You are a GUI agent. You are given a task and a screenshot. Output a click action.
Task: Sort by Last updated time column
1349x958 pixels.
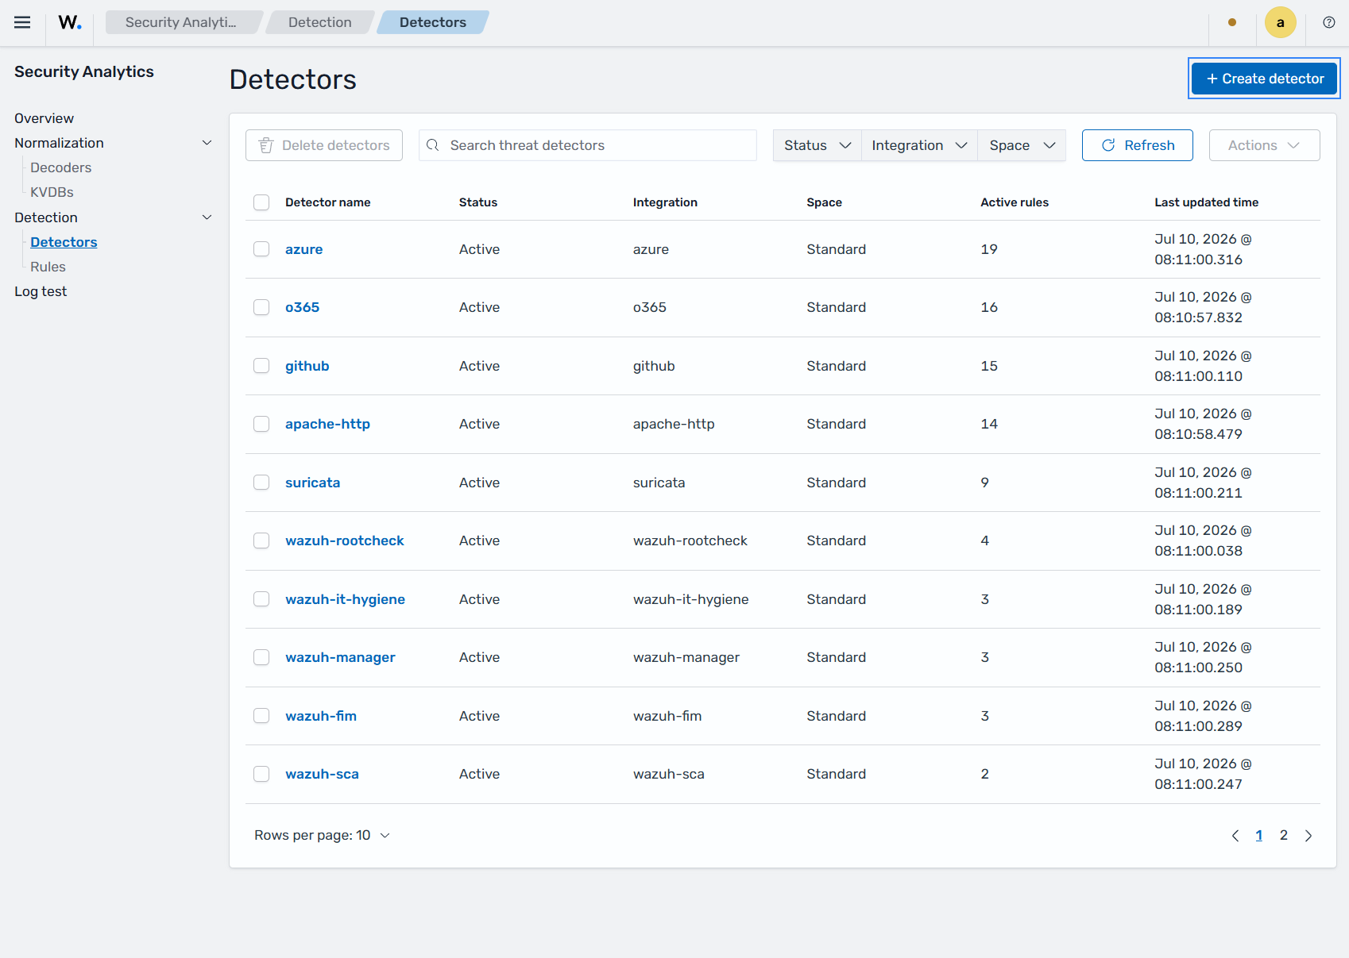[x=1206, y=202]
